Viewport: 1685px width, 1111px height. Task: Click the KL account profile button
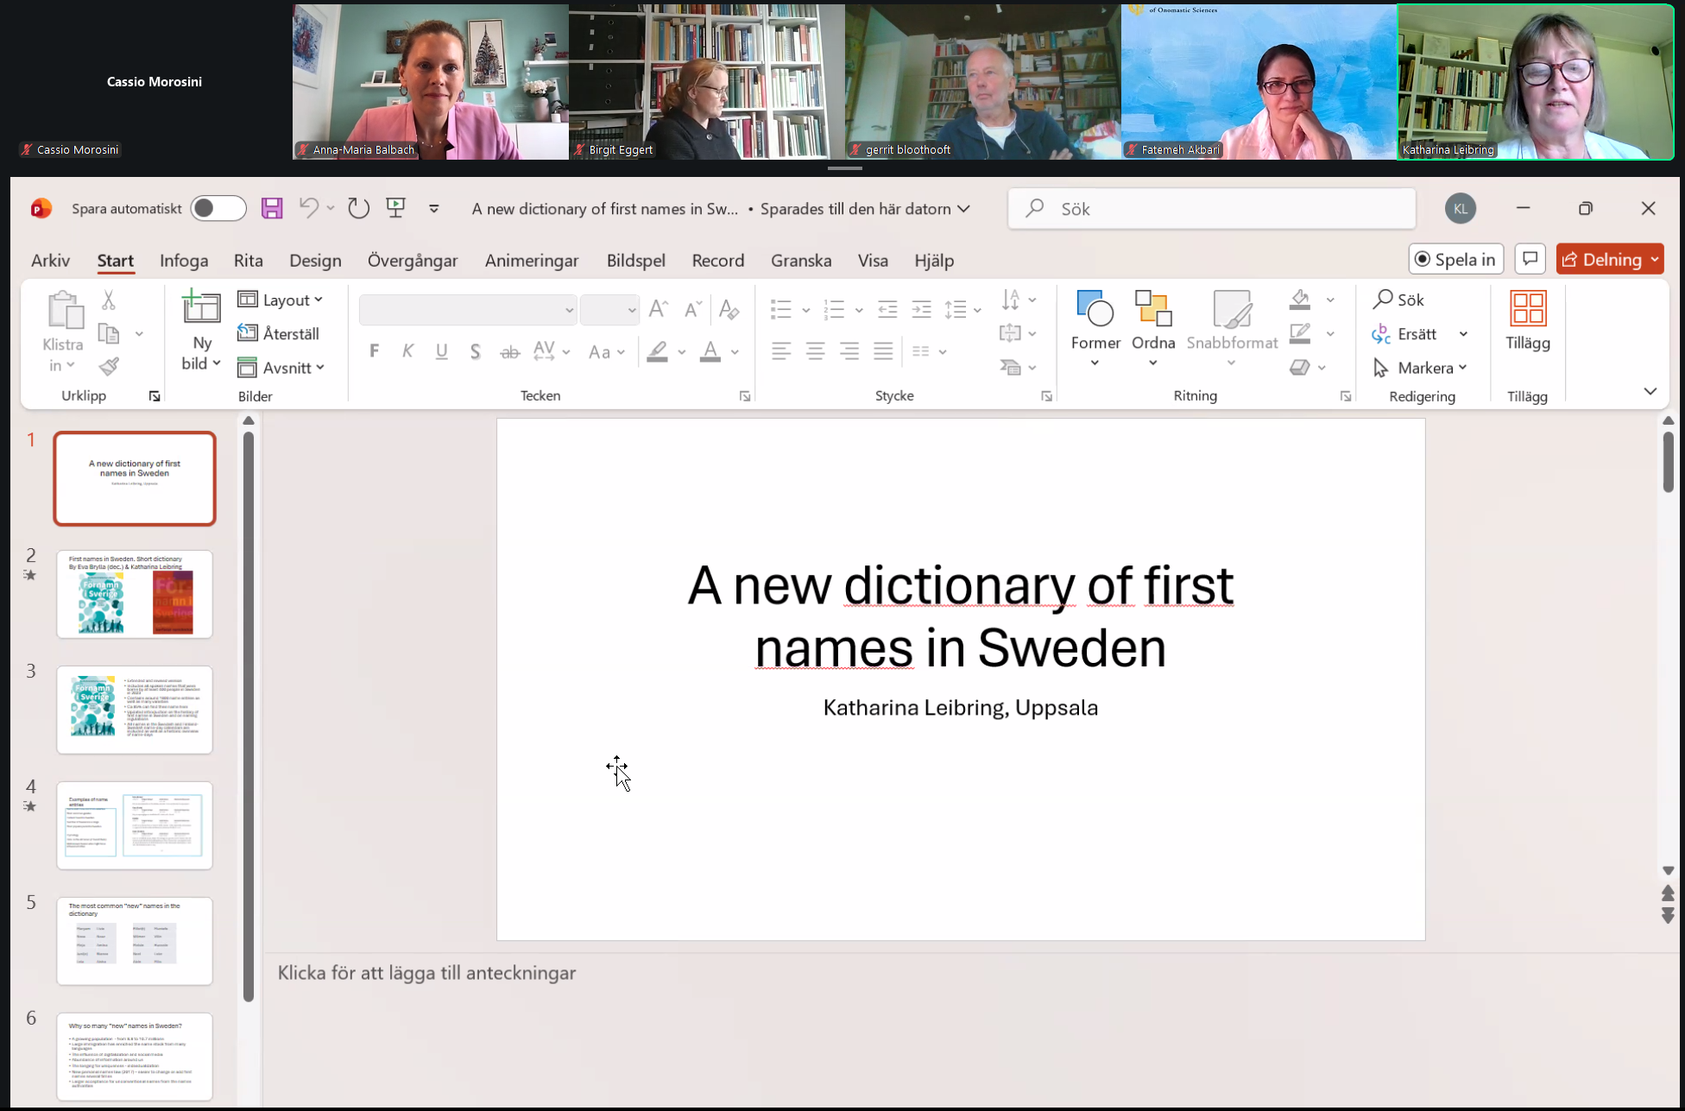click(1461, 208)
